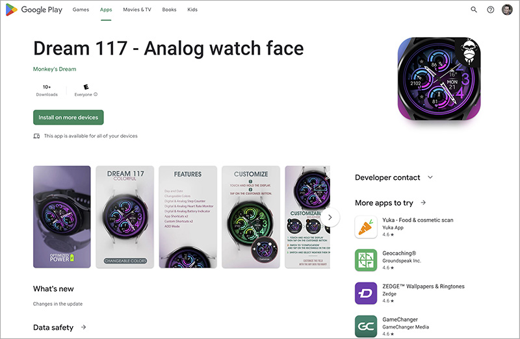
Task: Switch to the Movies & TV tab
Action: click(x=137, y=10)
